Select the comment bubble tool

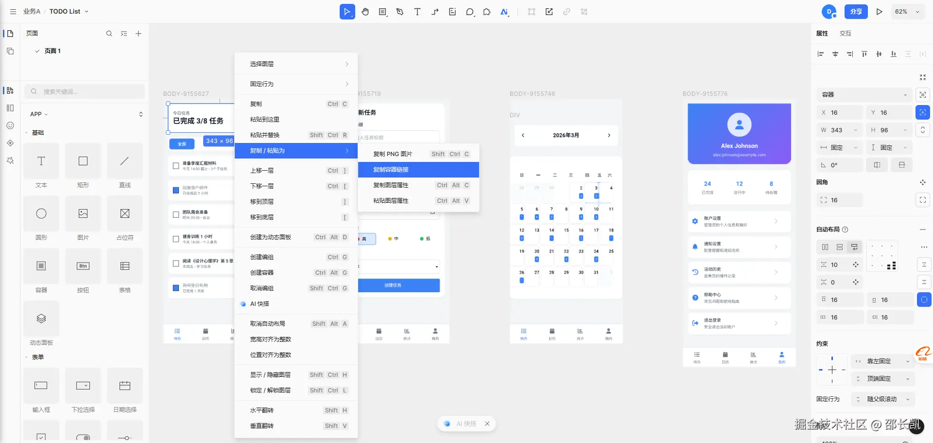469,12
